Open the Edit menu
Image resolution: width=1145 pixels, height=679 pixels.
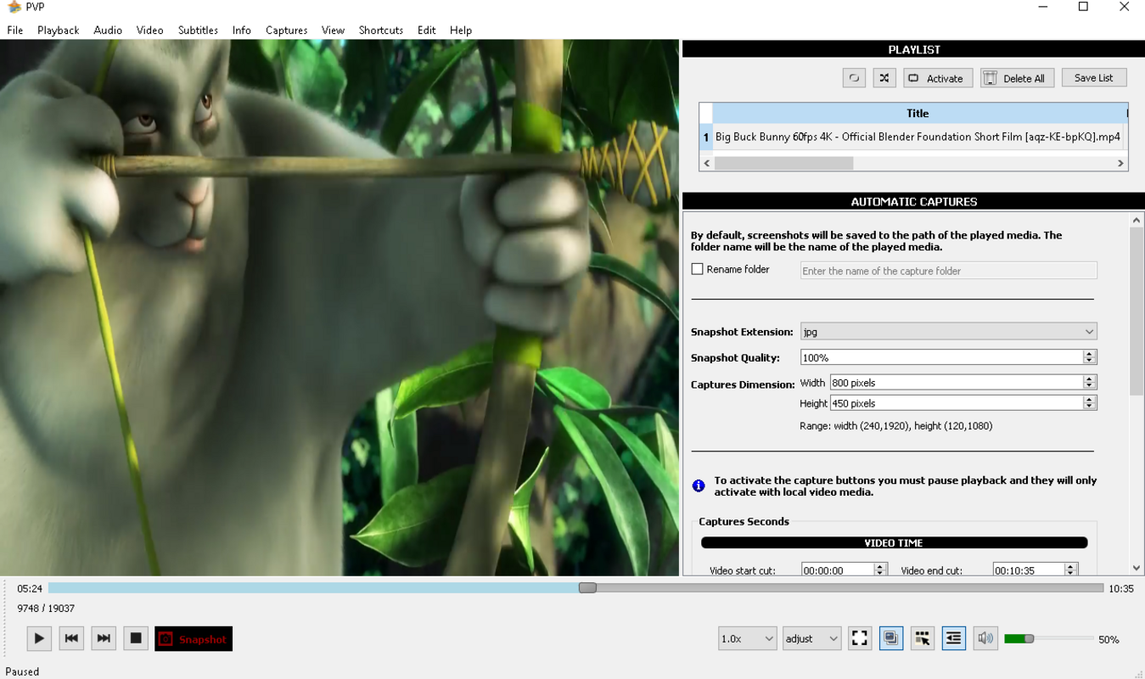[426, 30]
